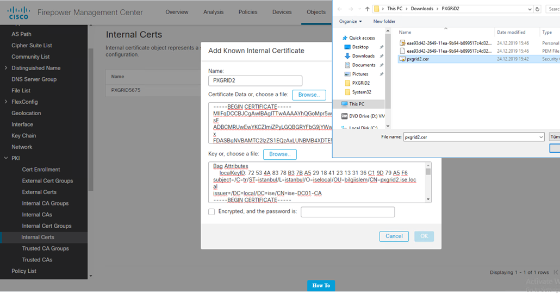Viewport: 560px width, 294px height.
Task: Open Documents in file dialog sidebar
Action: (364, 65)
